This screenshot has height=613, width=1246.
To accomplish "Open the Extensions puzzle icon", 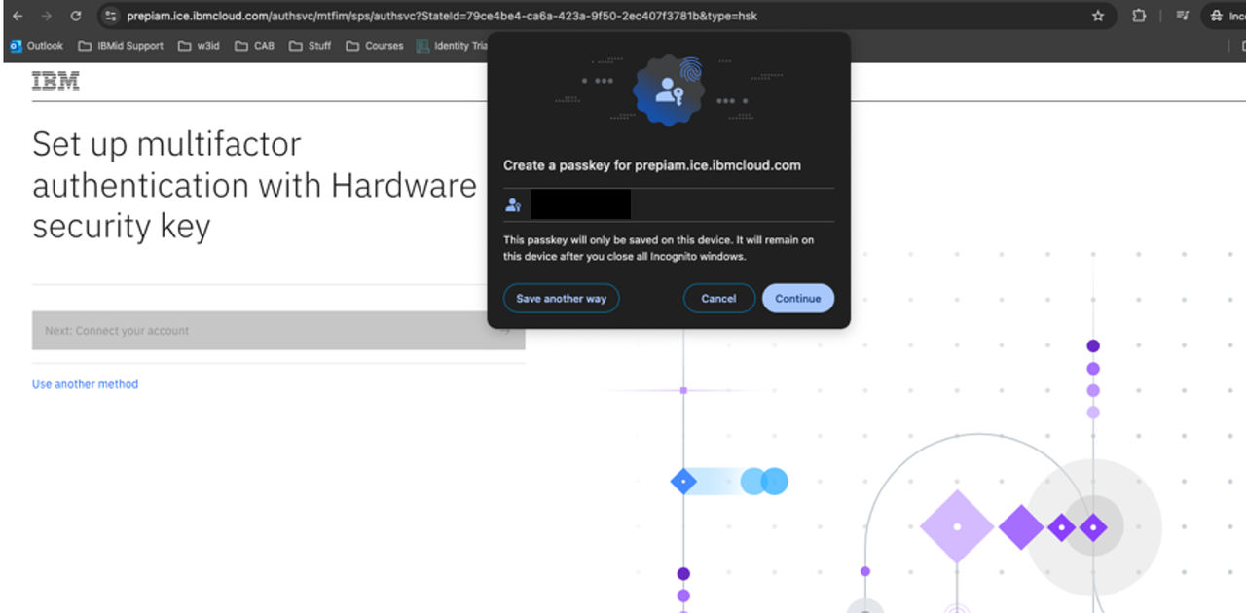I will 1139,16.
